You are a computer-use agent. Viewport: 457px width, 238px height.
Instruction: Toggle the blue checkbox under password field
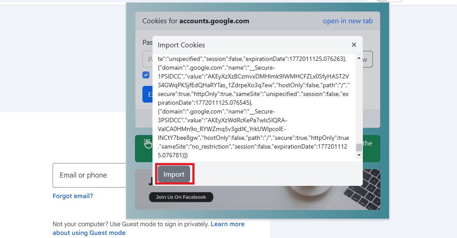tap(146, 75)
